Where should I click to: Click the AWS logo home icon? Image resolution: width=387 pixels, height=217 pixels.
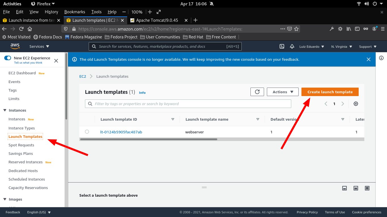point(15,46)
